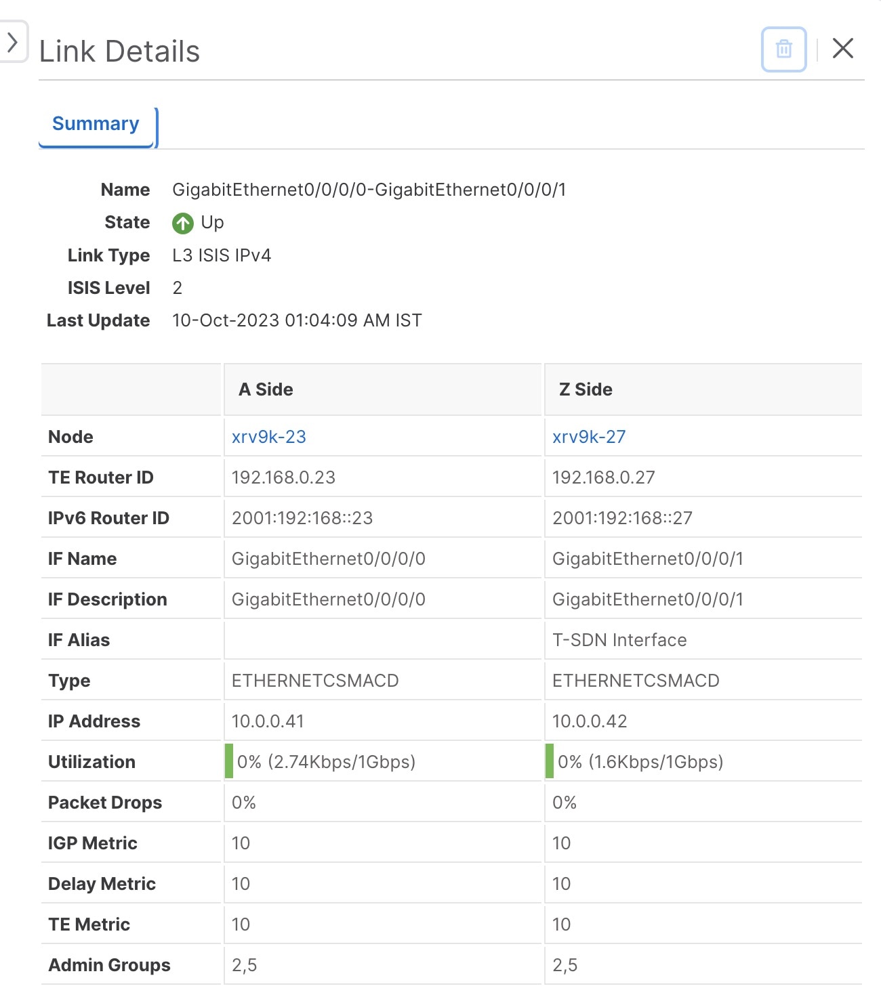The height and width of the screenshot is (1001, 881).
Task: Click the ISIS Level value
Action: tap(177, 288)
